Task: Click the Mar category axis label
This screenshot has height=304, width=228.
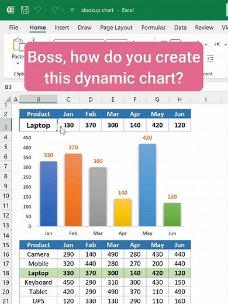Action: point(98,233)
